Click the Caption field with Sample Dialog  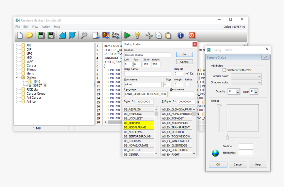pos(148,55)
